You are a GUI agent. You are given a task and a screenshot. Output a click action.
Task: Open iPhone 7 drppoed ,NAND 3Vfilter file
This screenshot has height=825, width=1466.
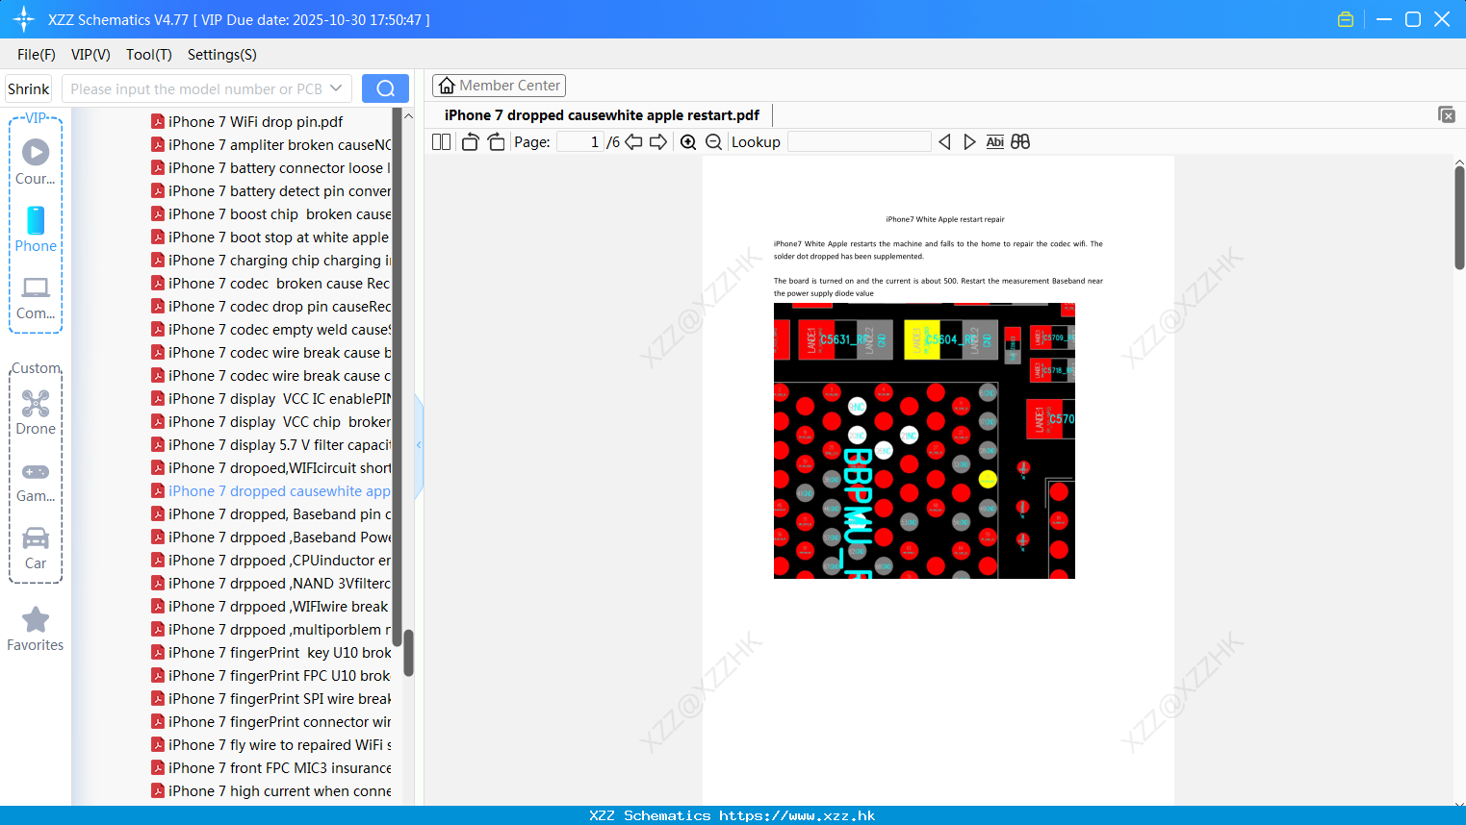coord(271,584)
